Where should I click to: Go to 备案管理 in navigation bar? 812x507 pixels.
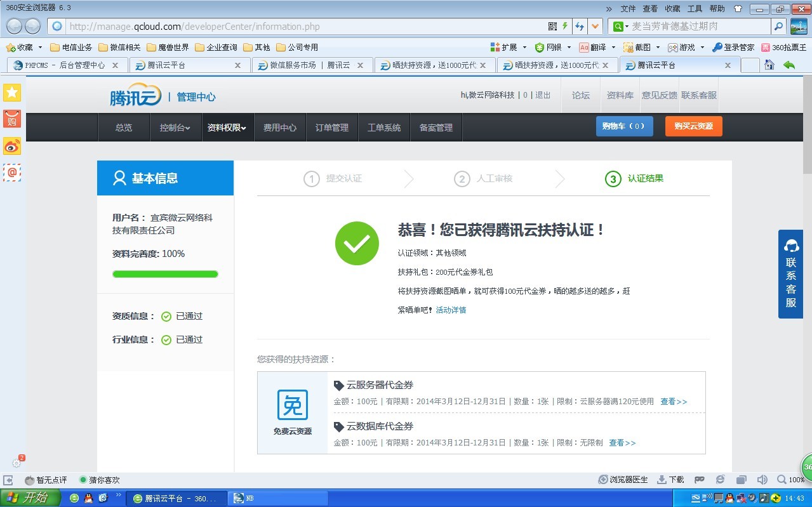click(x=436, y=128)
